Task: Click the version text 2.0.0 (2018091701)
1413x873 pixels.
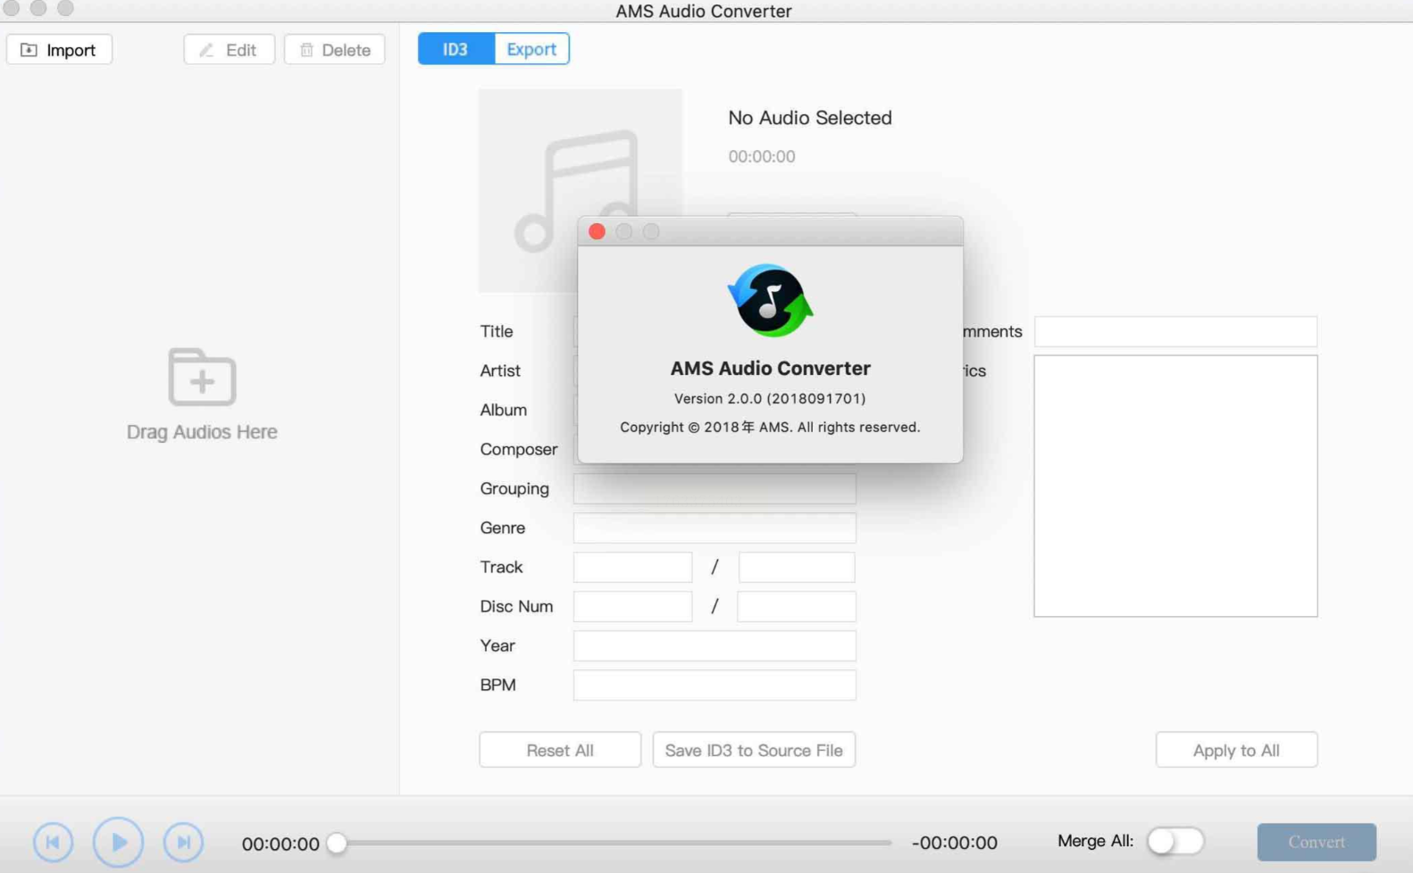Action: (x=770, y=398)
